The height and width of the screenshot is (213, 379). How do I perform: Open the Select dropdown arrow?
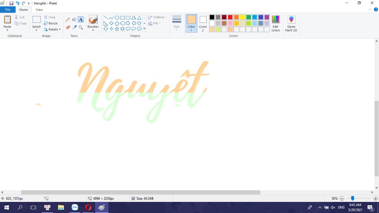[x=37, y=30]
